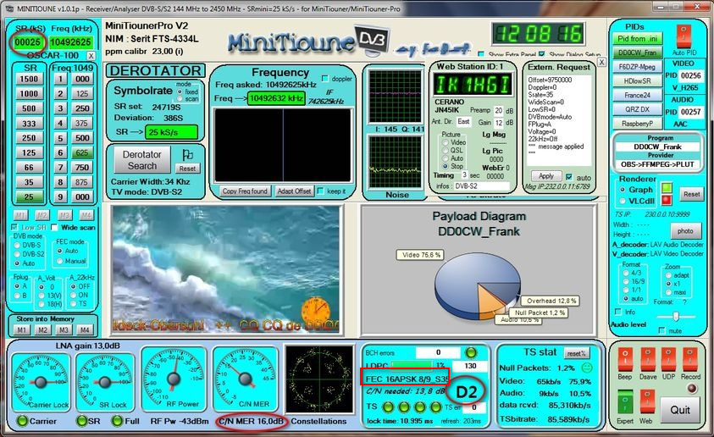Image resolution: width=714 pixels, height=437 pixels.
Task: Click Copy Freq found button
Action: click(245, 191)
